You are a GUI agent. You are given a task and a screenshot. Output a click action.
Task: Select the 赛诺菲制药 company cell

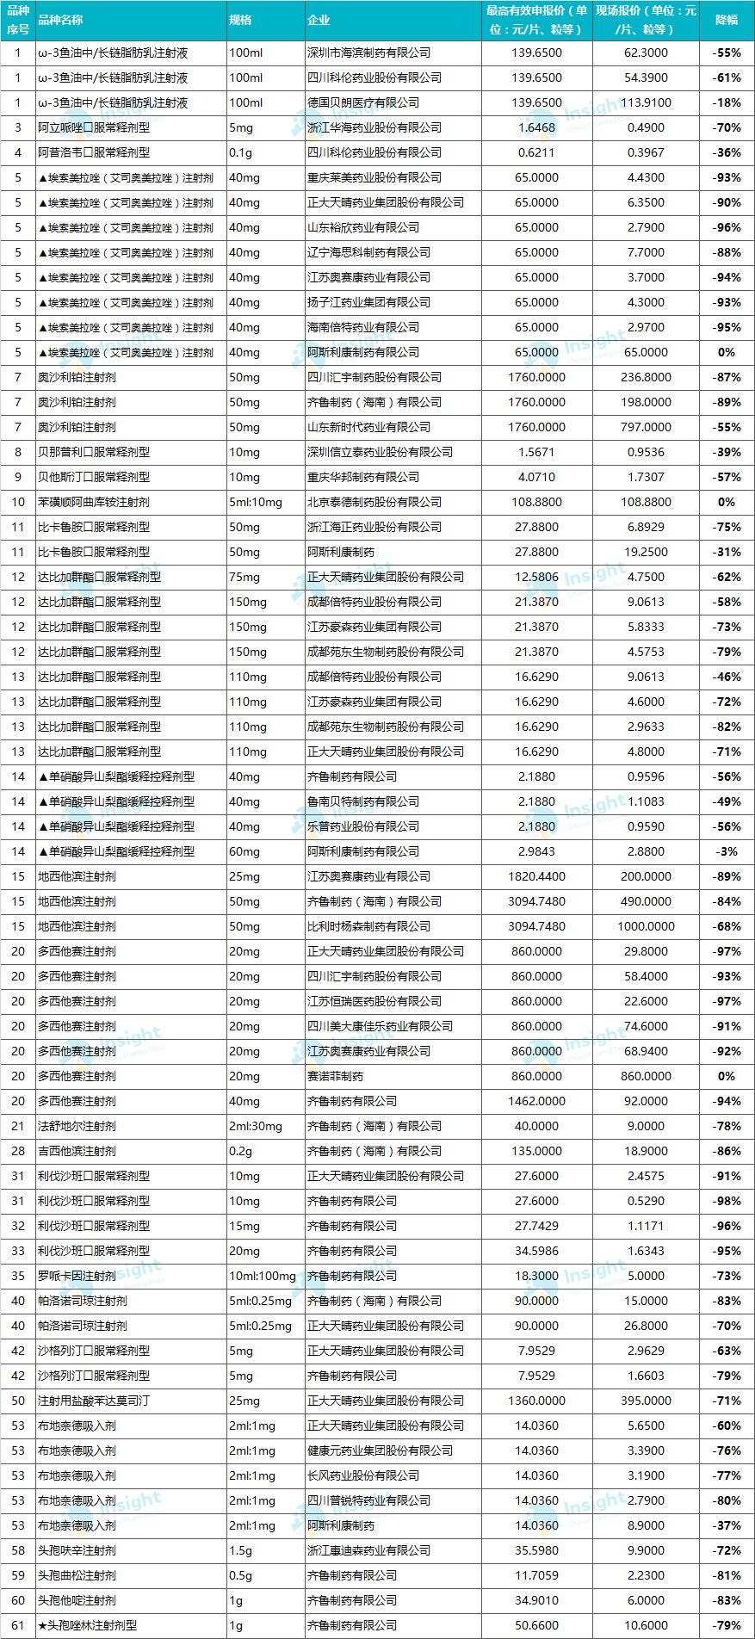[335, 1076]
